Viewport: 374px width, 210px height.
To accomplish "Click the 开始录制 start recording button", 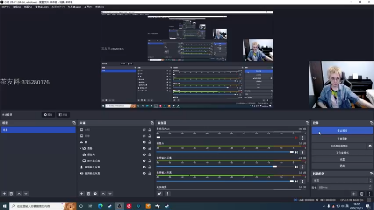I will 342,139.
